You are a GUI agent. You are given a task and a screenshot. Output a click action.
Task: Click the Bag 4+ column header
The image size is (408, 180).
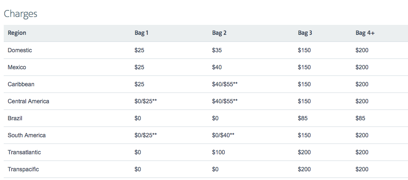pos(365,33)
